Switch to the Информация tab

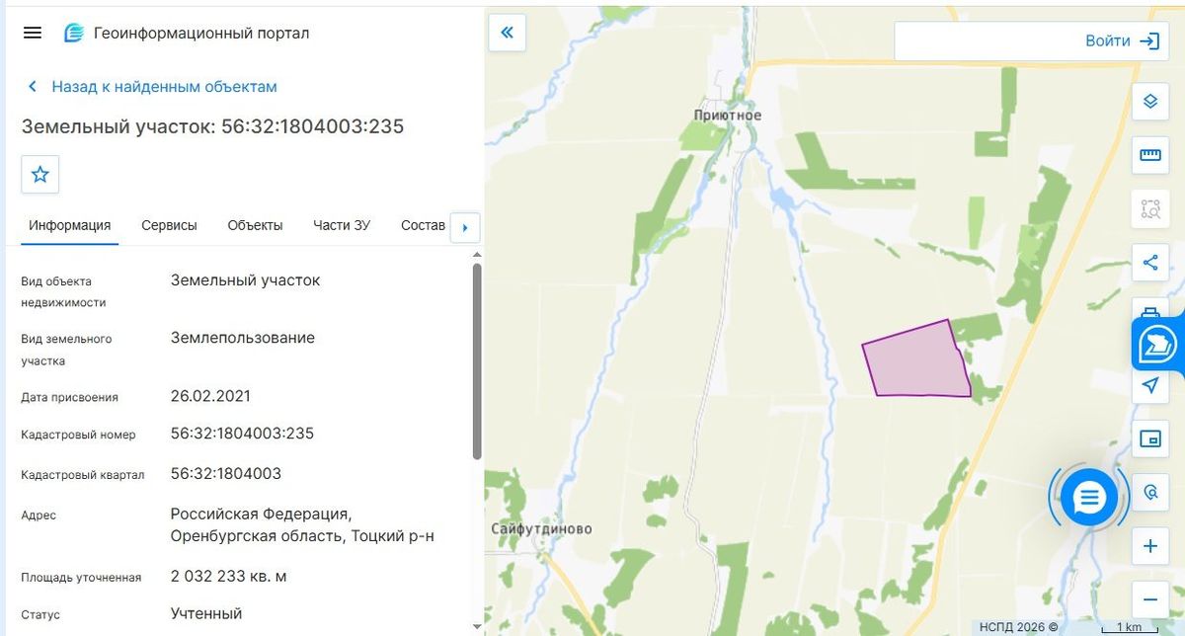[69, 225]
